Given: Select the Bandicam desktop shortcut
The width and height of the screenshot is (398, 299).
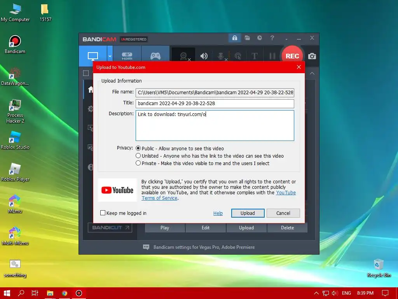Looking at the screenshot, I should [x=15, y=44].
